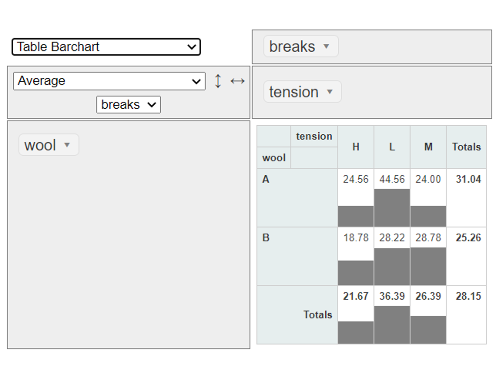The width and height of the screenshot is (499, 374).
Task: Open the tension attribute filter triangle
Action: pos(330,92)
